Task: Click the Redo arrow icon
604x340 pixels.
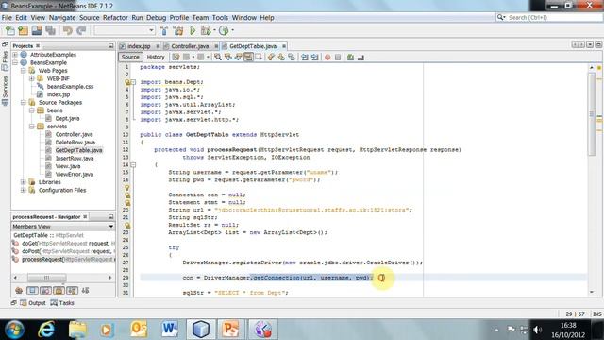Action: (81, 30)
